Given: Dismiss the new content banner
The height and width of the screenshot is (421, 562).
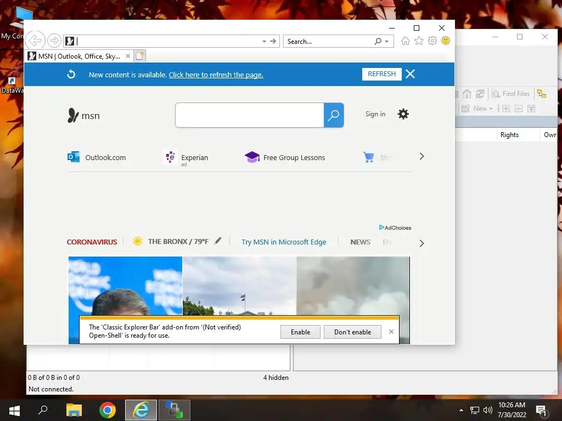Looking at the screenshot, I should click(410, 74).
